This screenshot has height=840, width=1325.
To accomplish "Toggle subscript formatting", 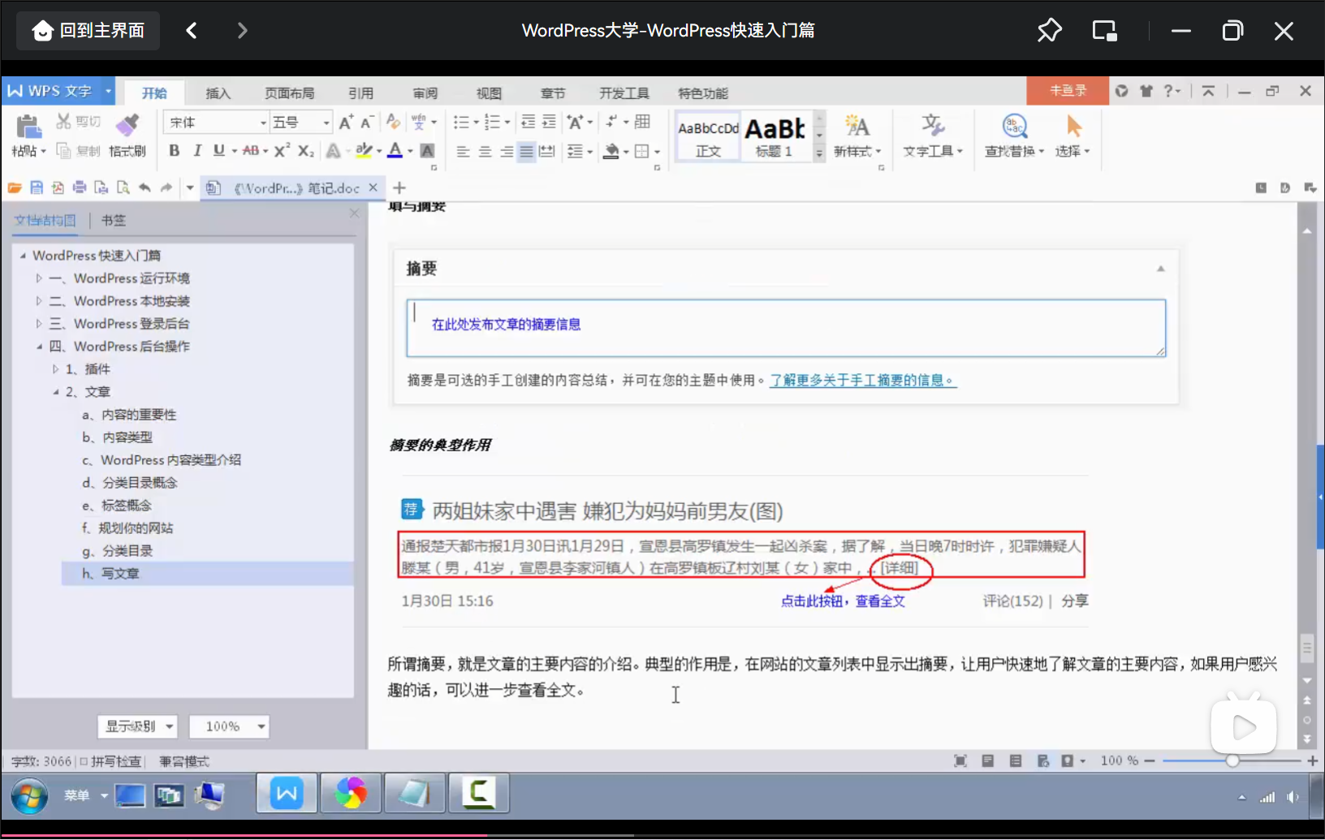I will point(306,151).
